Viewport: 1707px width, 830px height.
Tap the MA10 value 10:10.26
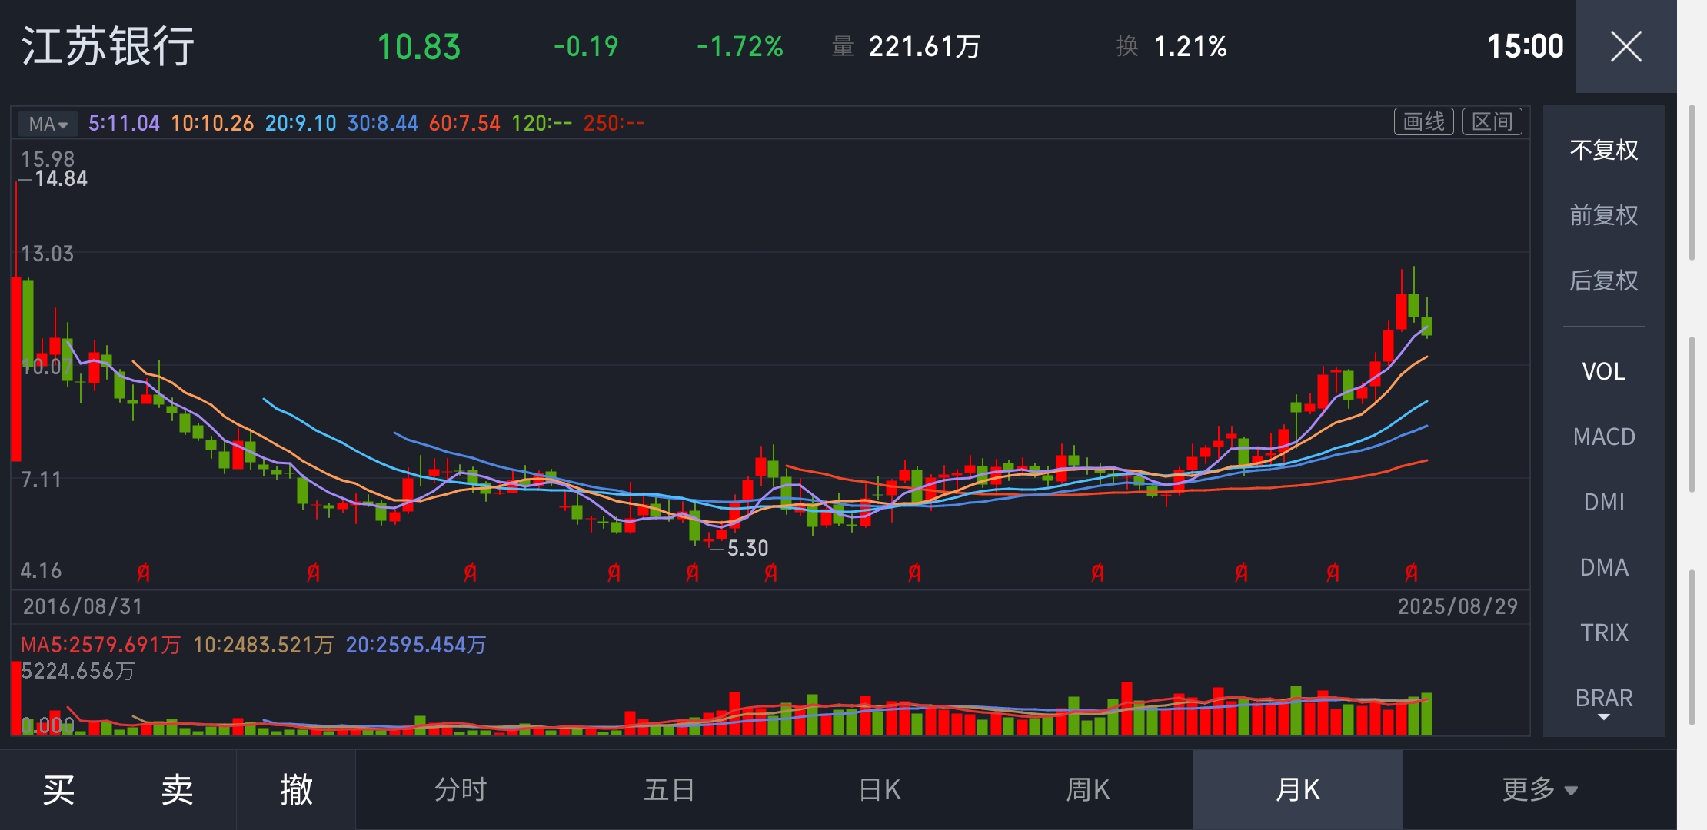212,123
